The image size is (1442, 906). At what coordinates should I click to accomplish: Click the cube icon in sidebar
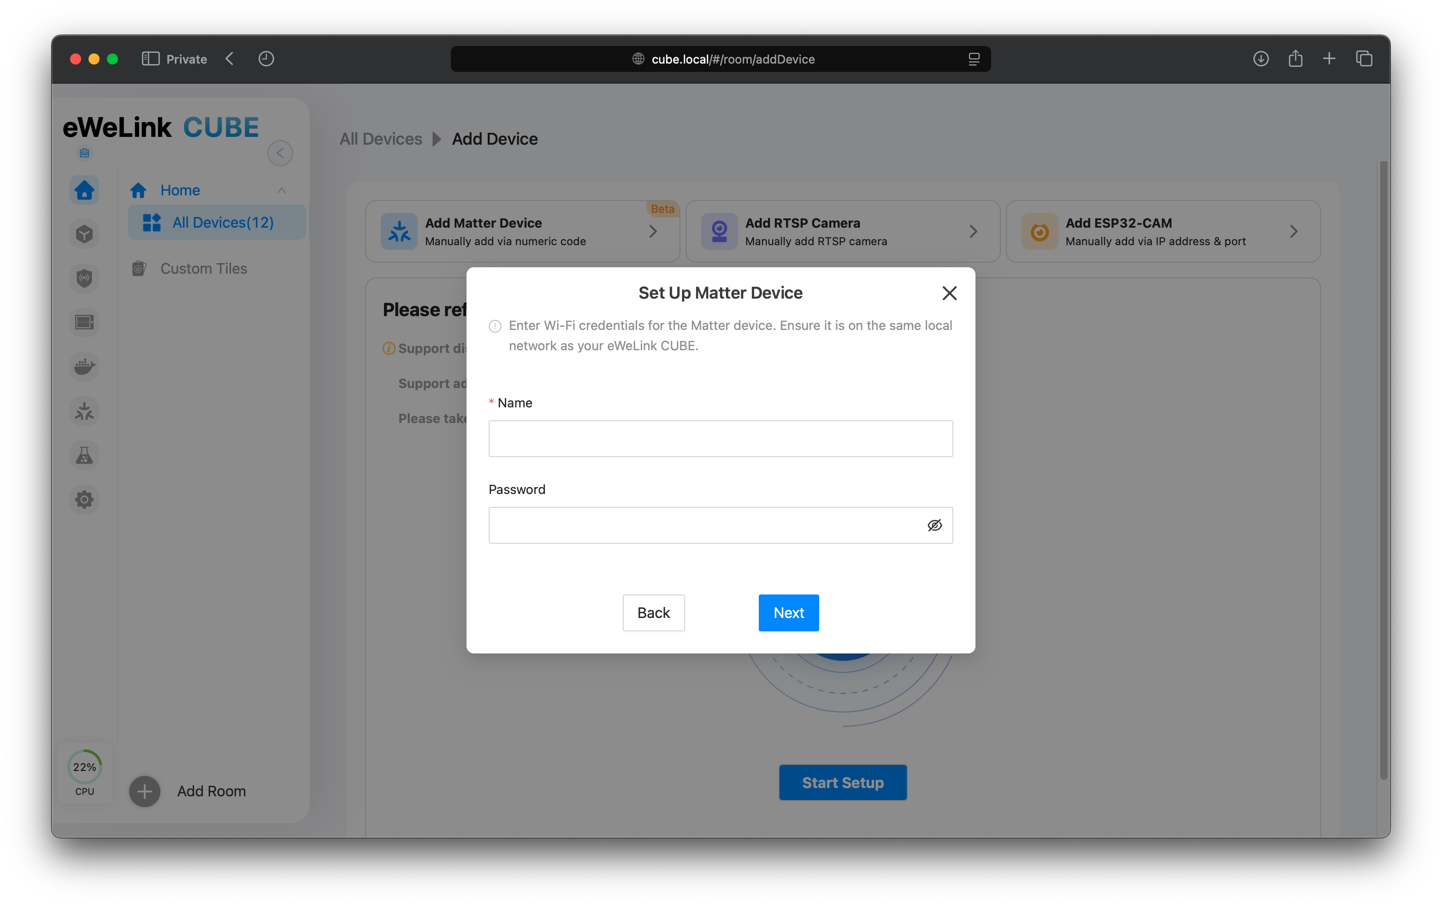click(x=84, y=234)
